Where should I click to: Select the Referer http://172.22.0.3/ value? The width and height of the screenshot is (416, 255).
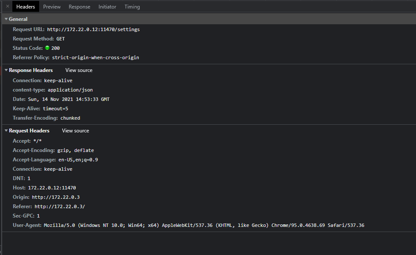point(60,206)
